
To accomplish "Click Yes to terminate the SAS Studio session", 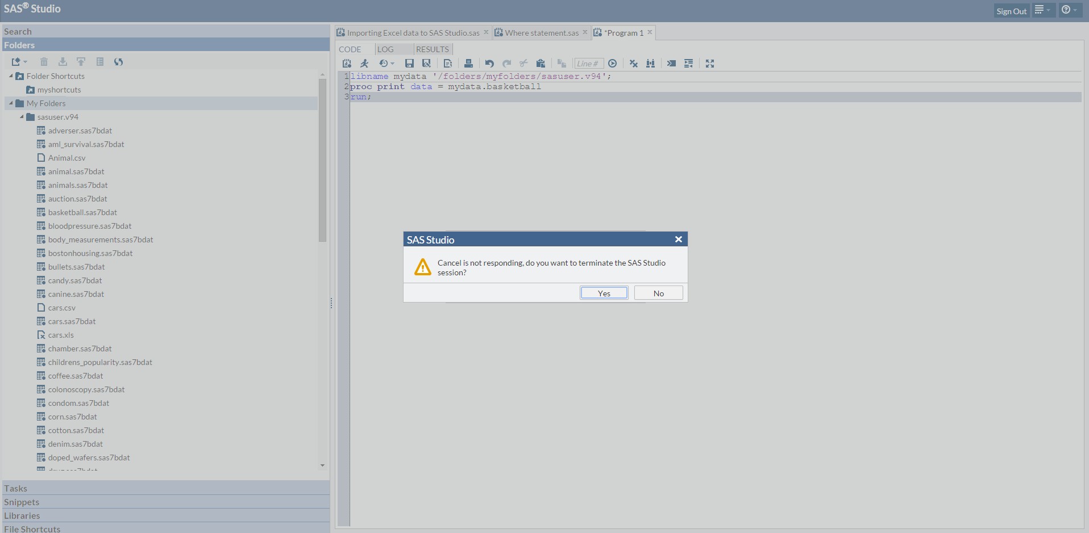I will pos(603,292).
